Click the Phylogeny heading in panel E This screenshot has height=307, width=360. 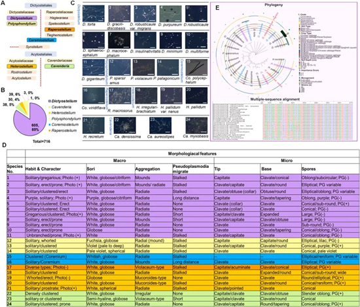(274, 5)
